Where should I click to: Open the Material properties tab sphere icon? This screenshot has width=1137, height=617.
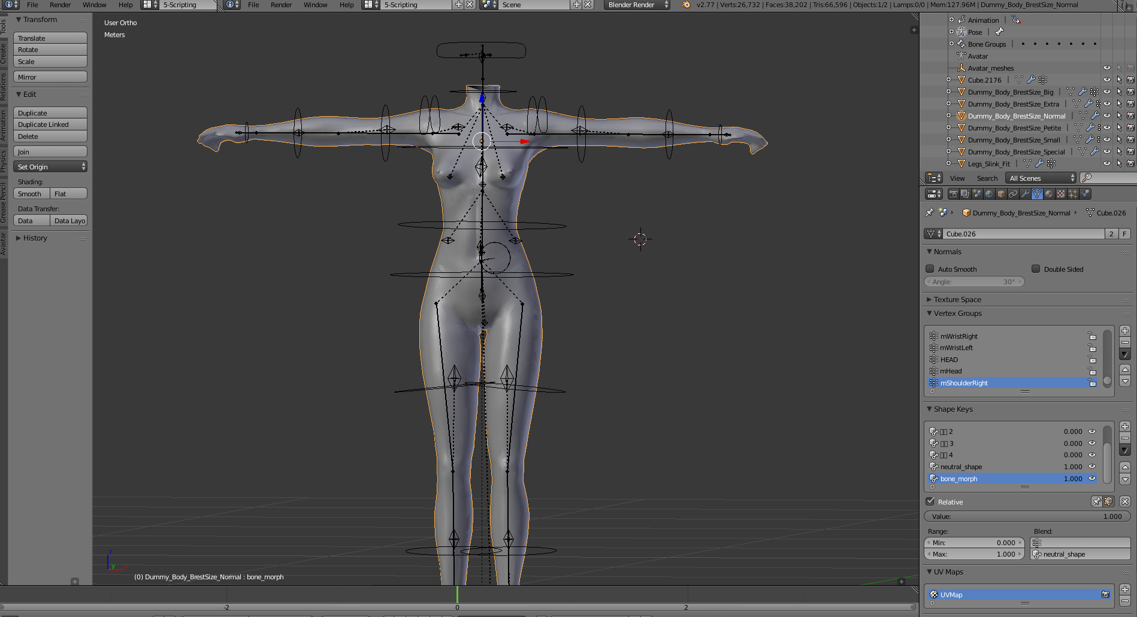coord(1049,194)
